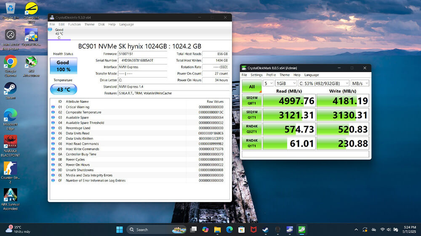The width and height of the screenshot is (421, 236).
Task: Click the comment box below CrystalDiskMark results
Action: [306, 154]
